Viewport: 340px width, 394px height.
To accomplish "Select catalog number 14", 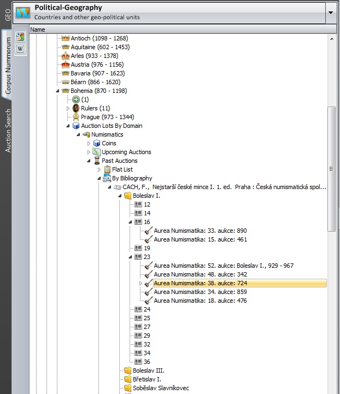I will click(147, 213).
